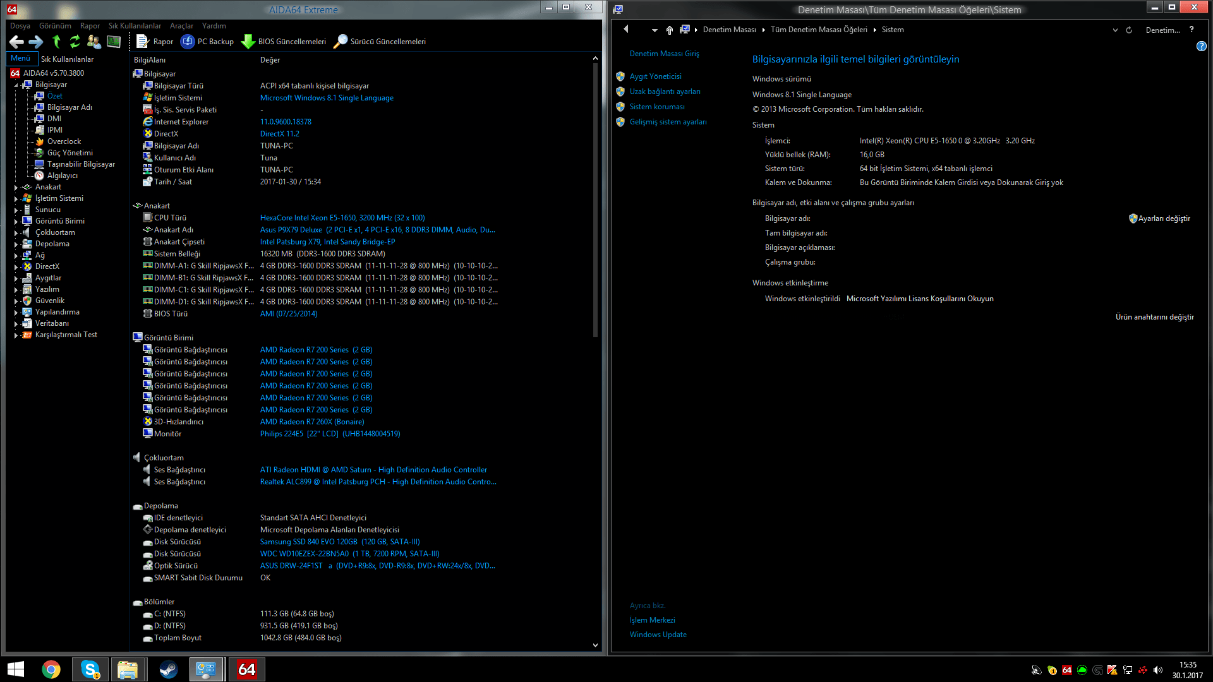
Task: Click Sürücü Güncellemeleri magnifier icon
Action: [x=341, y=42]
